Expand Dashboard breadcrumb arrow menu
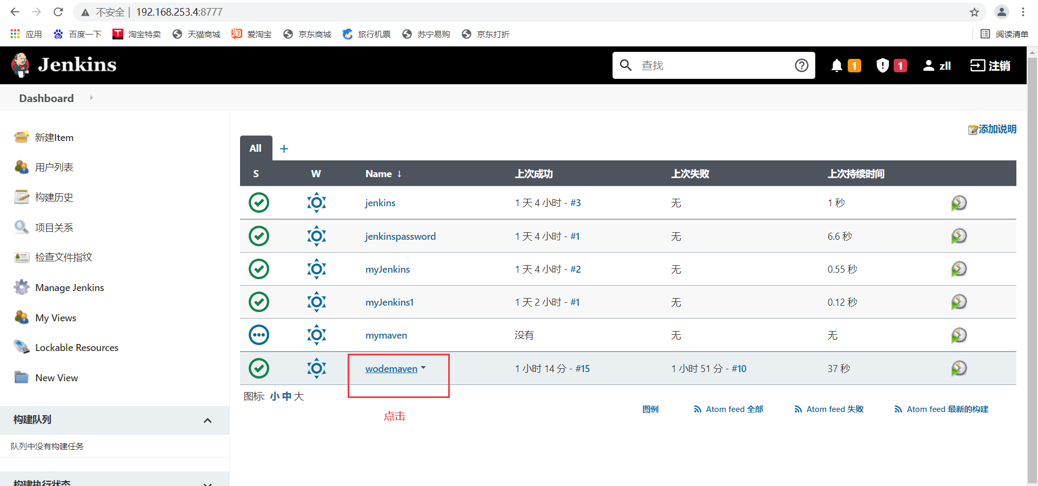Image resolution: width=1038 pixels, height=486 pixels. coord(91,98)
